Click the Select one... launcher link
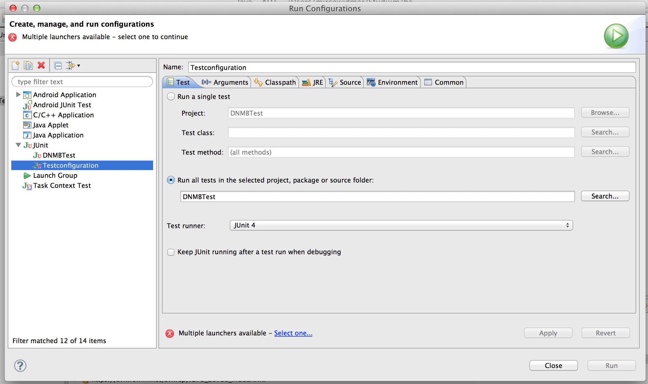Screen dimensions: 648x384 point(293,333)
